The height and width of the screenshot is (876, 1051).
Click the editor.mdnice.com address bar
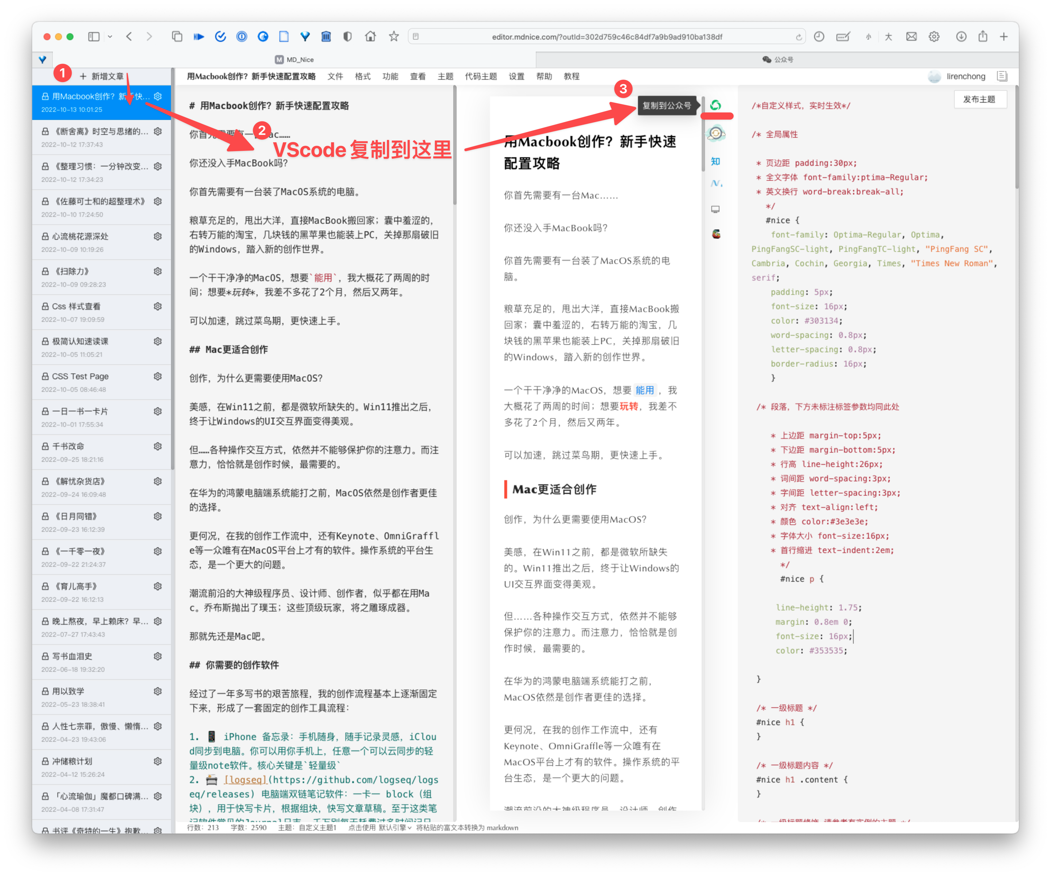[607, 36]
